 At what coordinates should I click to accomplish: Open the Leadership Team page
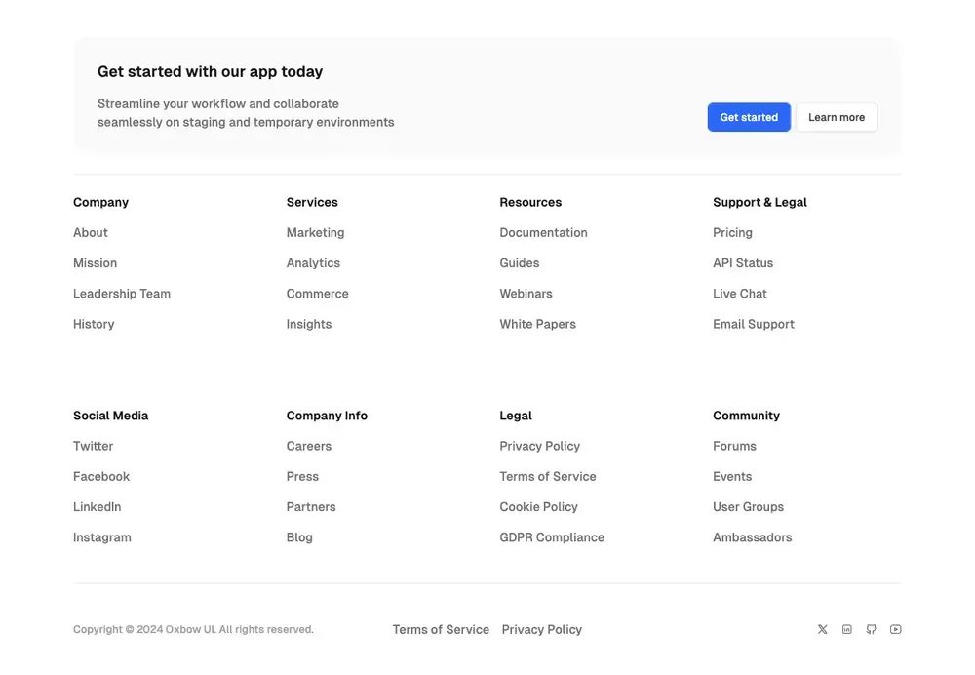pos(121,293)
